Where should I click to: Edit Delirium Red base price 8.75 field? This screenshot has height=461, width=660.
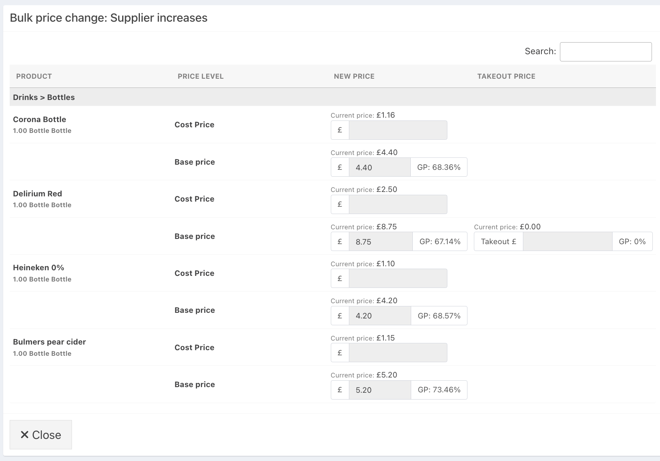click(381, 241)
